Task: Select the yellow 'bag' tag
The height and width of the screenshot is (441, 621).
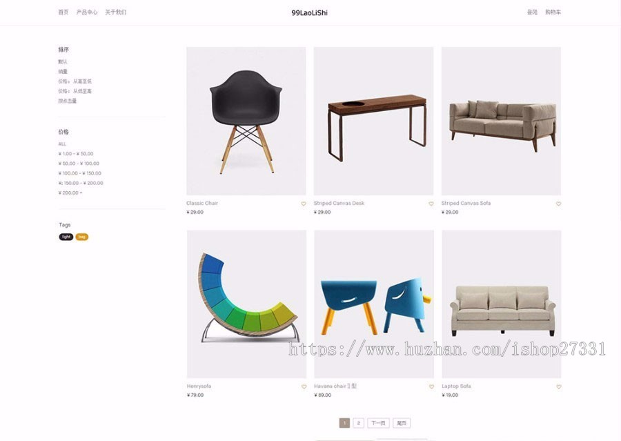Action: 82,237
